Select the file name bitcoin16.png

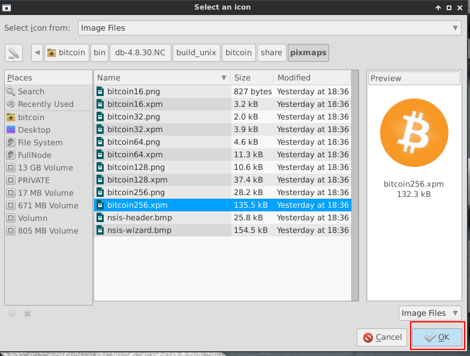click(x=134, y=91)
